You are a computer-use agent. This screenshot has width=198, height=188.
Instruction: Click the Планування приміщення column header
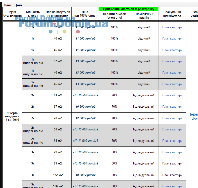tap(172, 14)
